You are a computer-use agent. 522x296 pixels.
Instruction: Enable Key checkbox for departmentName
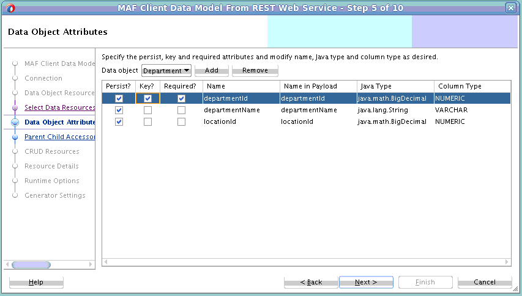click(148, 110)
